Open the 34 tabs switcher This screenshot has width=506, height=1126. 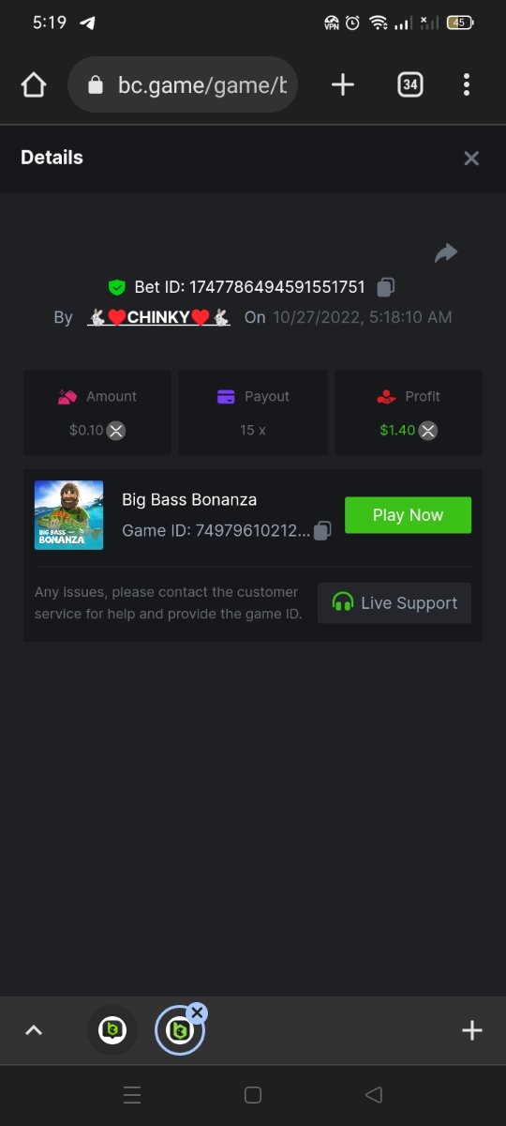(x=409, y=85)
